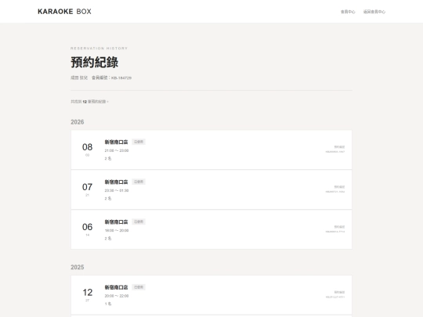Click the status badge on the 08 reservation
The width and height of the screenshot is (423, 317).
pos(139,142)
